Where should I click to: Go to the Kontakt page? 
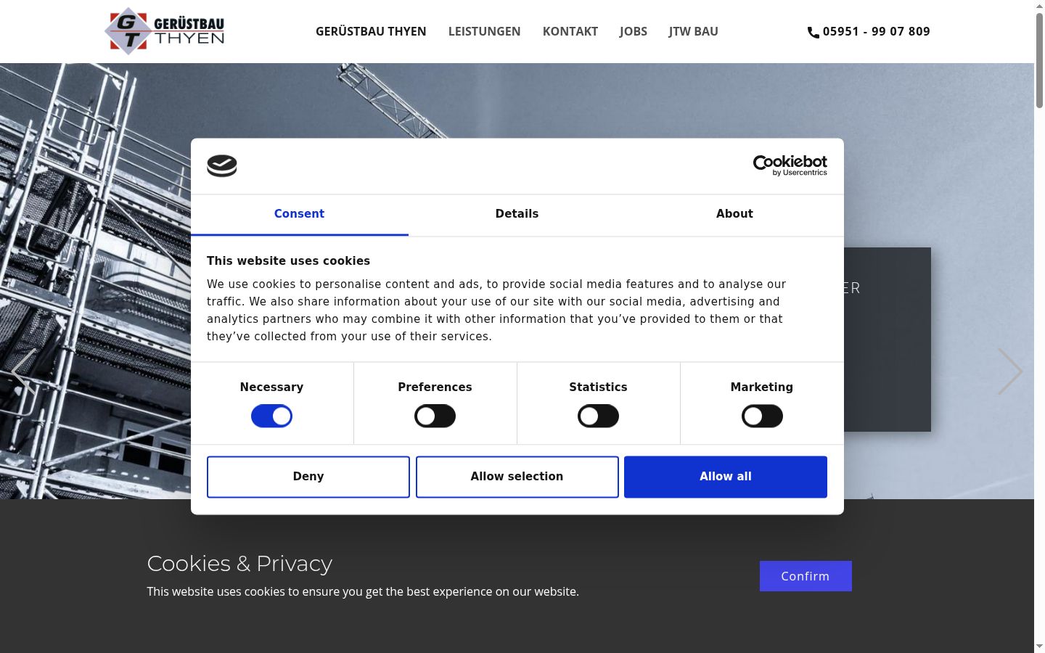coord(570,31)
